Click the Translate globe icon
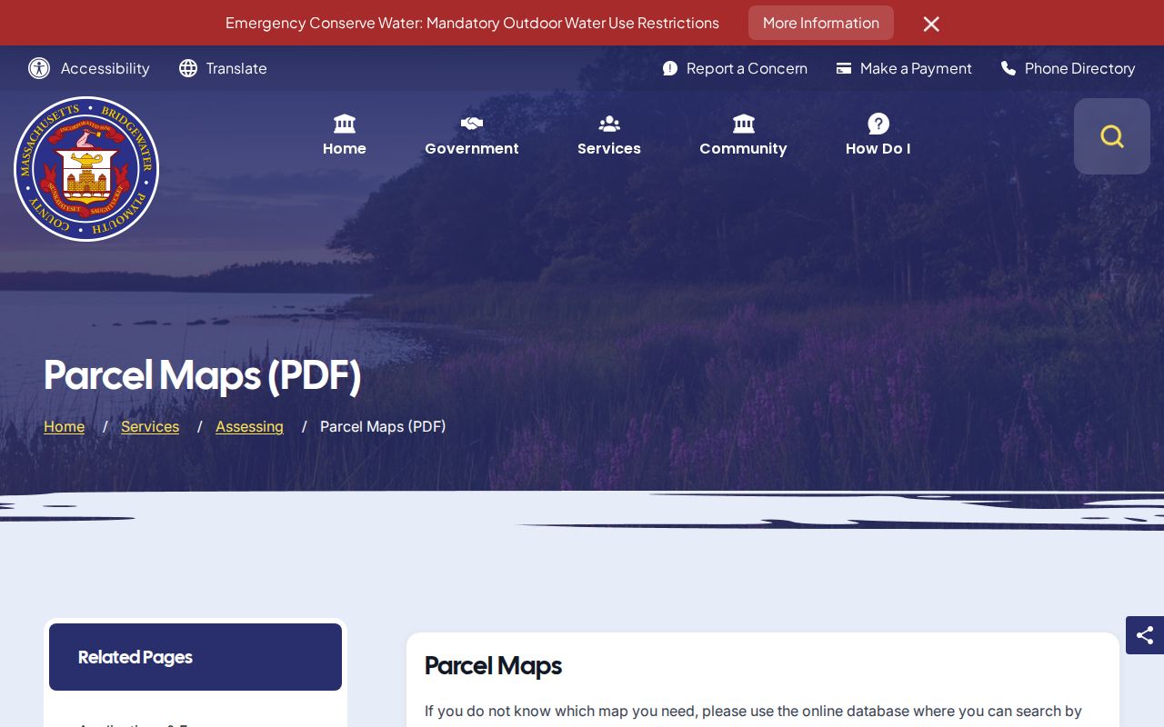The height and width of the screenshot is (727, 1164). pyautogui.click(x=188, y=68)
